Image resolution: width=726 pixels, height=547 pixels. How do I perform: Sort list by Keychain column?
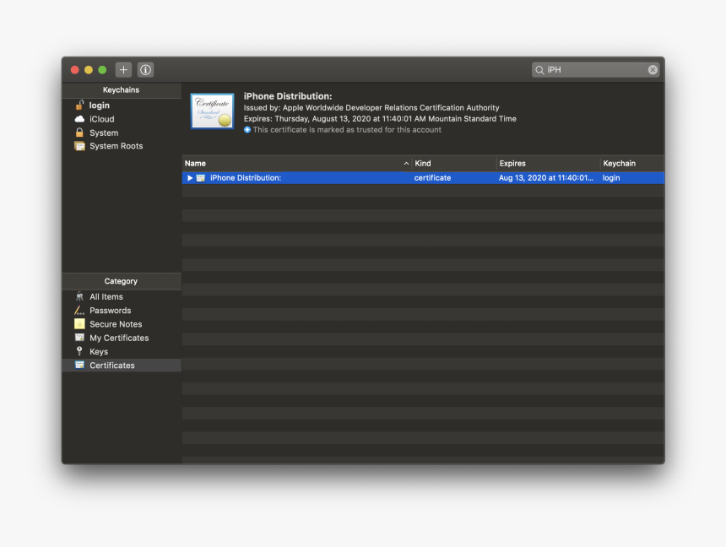pos(629,164)
